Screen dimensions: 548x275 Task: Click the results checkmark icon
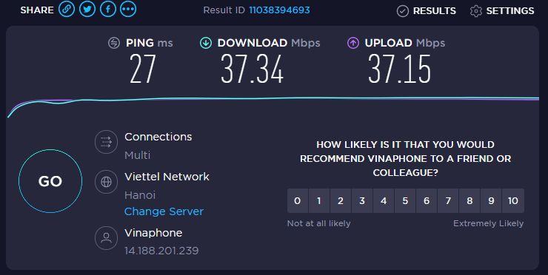403,11
